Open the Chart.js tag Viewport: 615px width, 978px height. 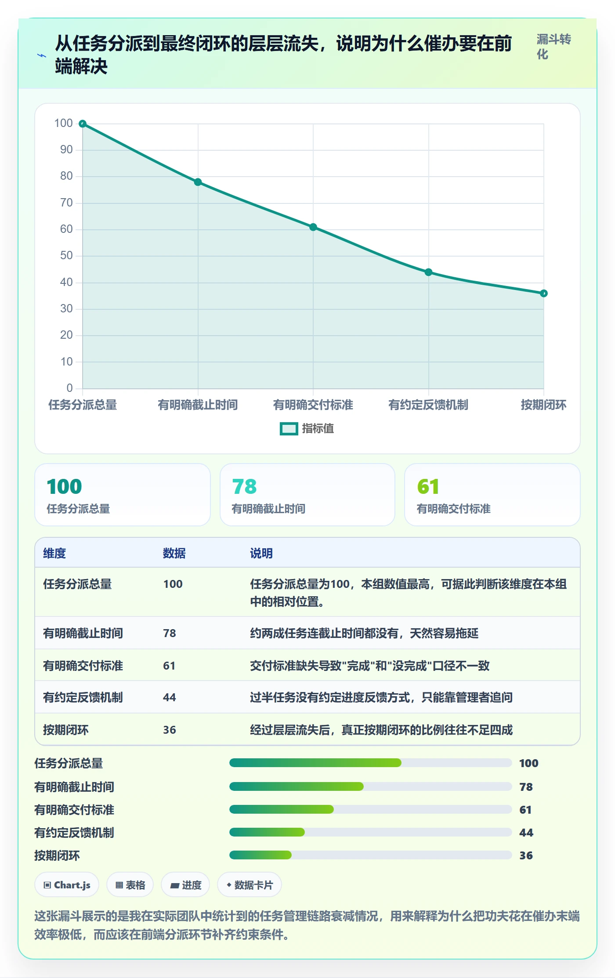click(67, 885)
